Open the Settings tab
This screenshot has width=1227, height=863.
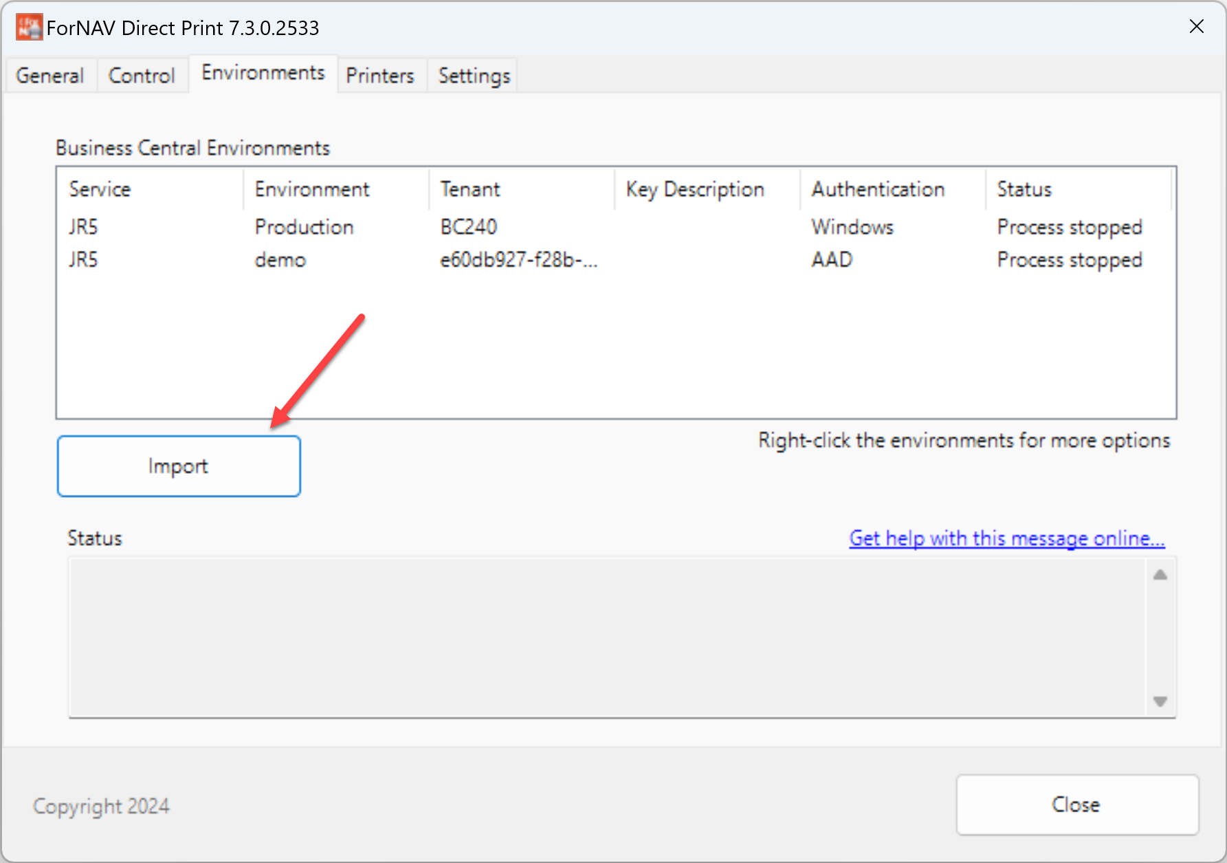click(474, 75)
